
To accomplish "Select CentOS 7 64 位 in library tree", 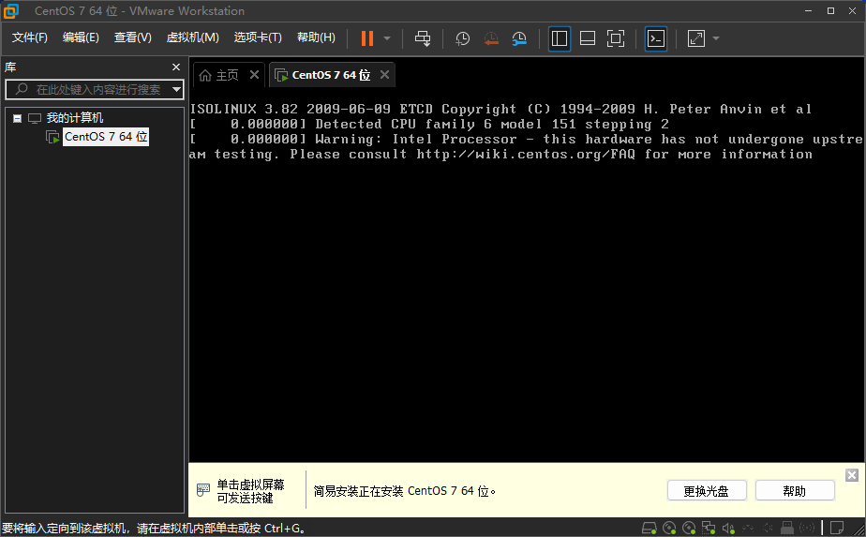I will [106, 137].
